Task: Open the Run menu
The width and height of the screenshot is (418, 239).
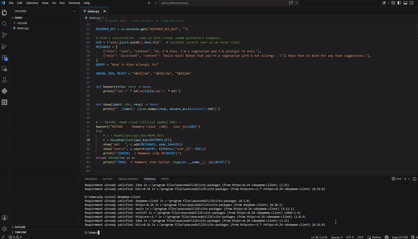Action: 62,3
